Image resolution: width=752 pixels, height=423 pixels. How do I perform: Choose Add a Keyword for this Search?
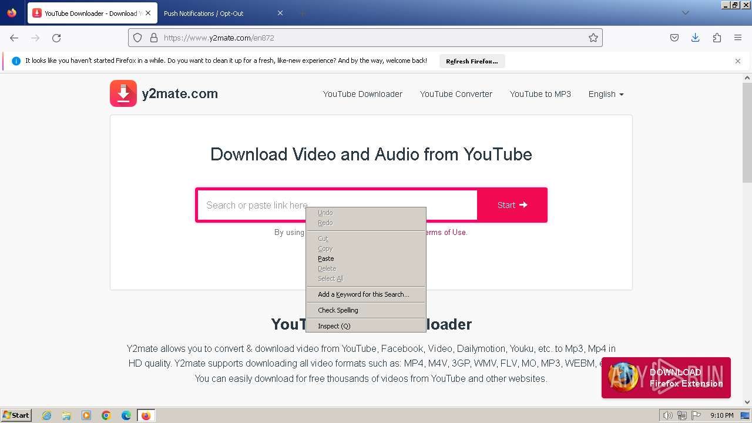tap(366, 294)
